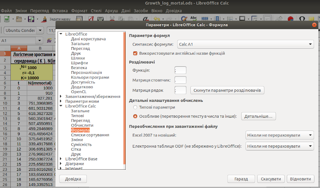This screenshot has height=188, width=320.
Task: Click the Open file folder icon
Action: [19, 19]
